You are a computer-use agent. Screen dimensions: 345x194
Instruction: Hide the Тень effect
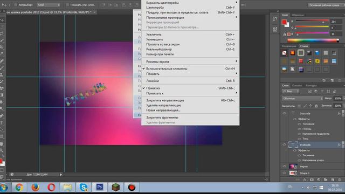pos(299,139)
